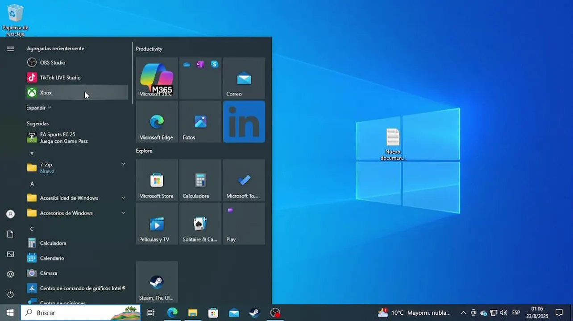The image size is (573, 321).
Task: Click the OneDrive tray icon
Action: click(x=483, y=313)
